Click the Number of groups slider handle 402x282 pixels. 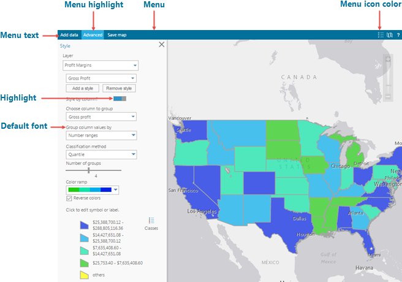89,170
